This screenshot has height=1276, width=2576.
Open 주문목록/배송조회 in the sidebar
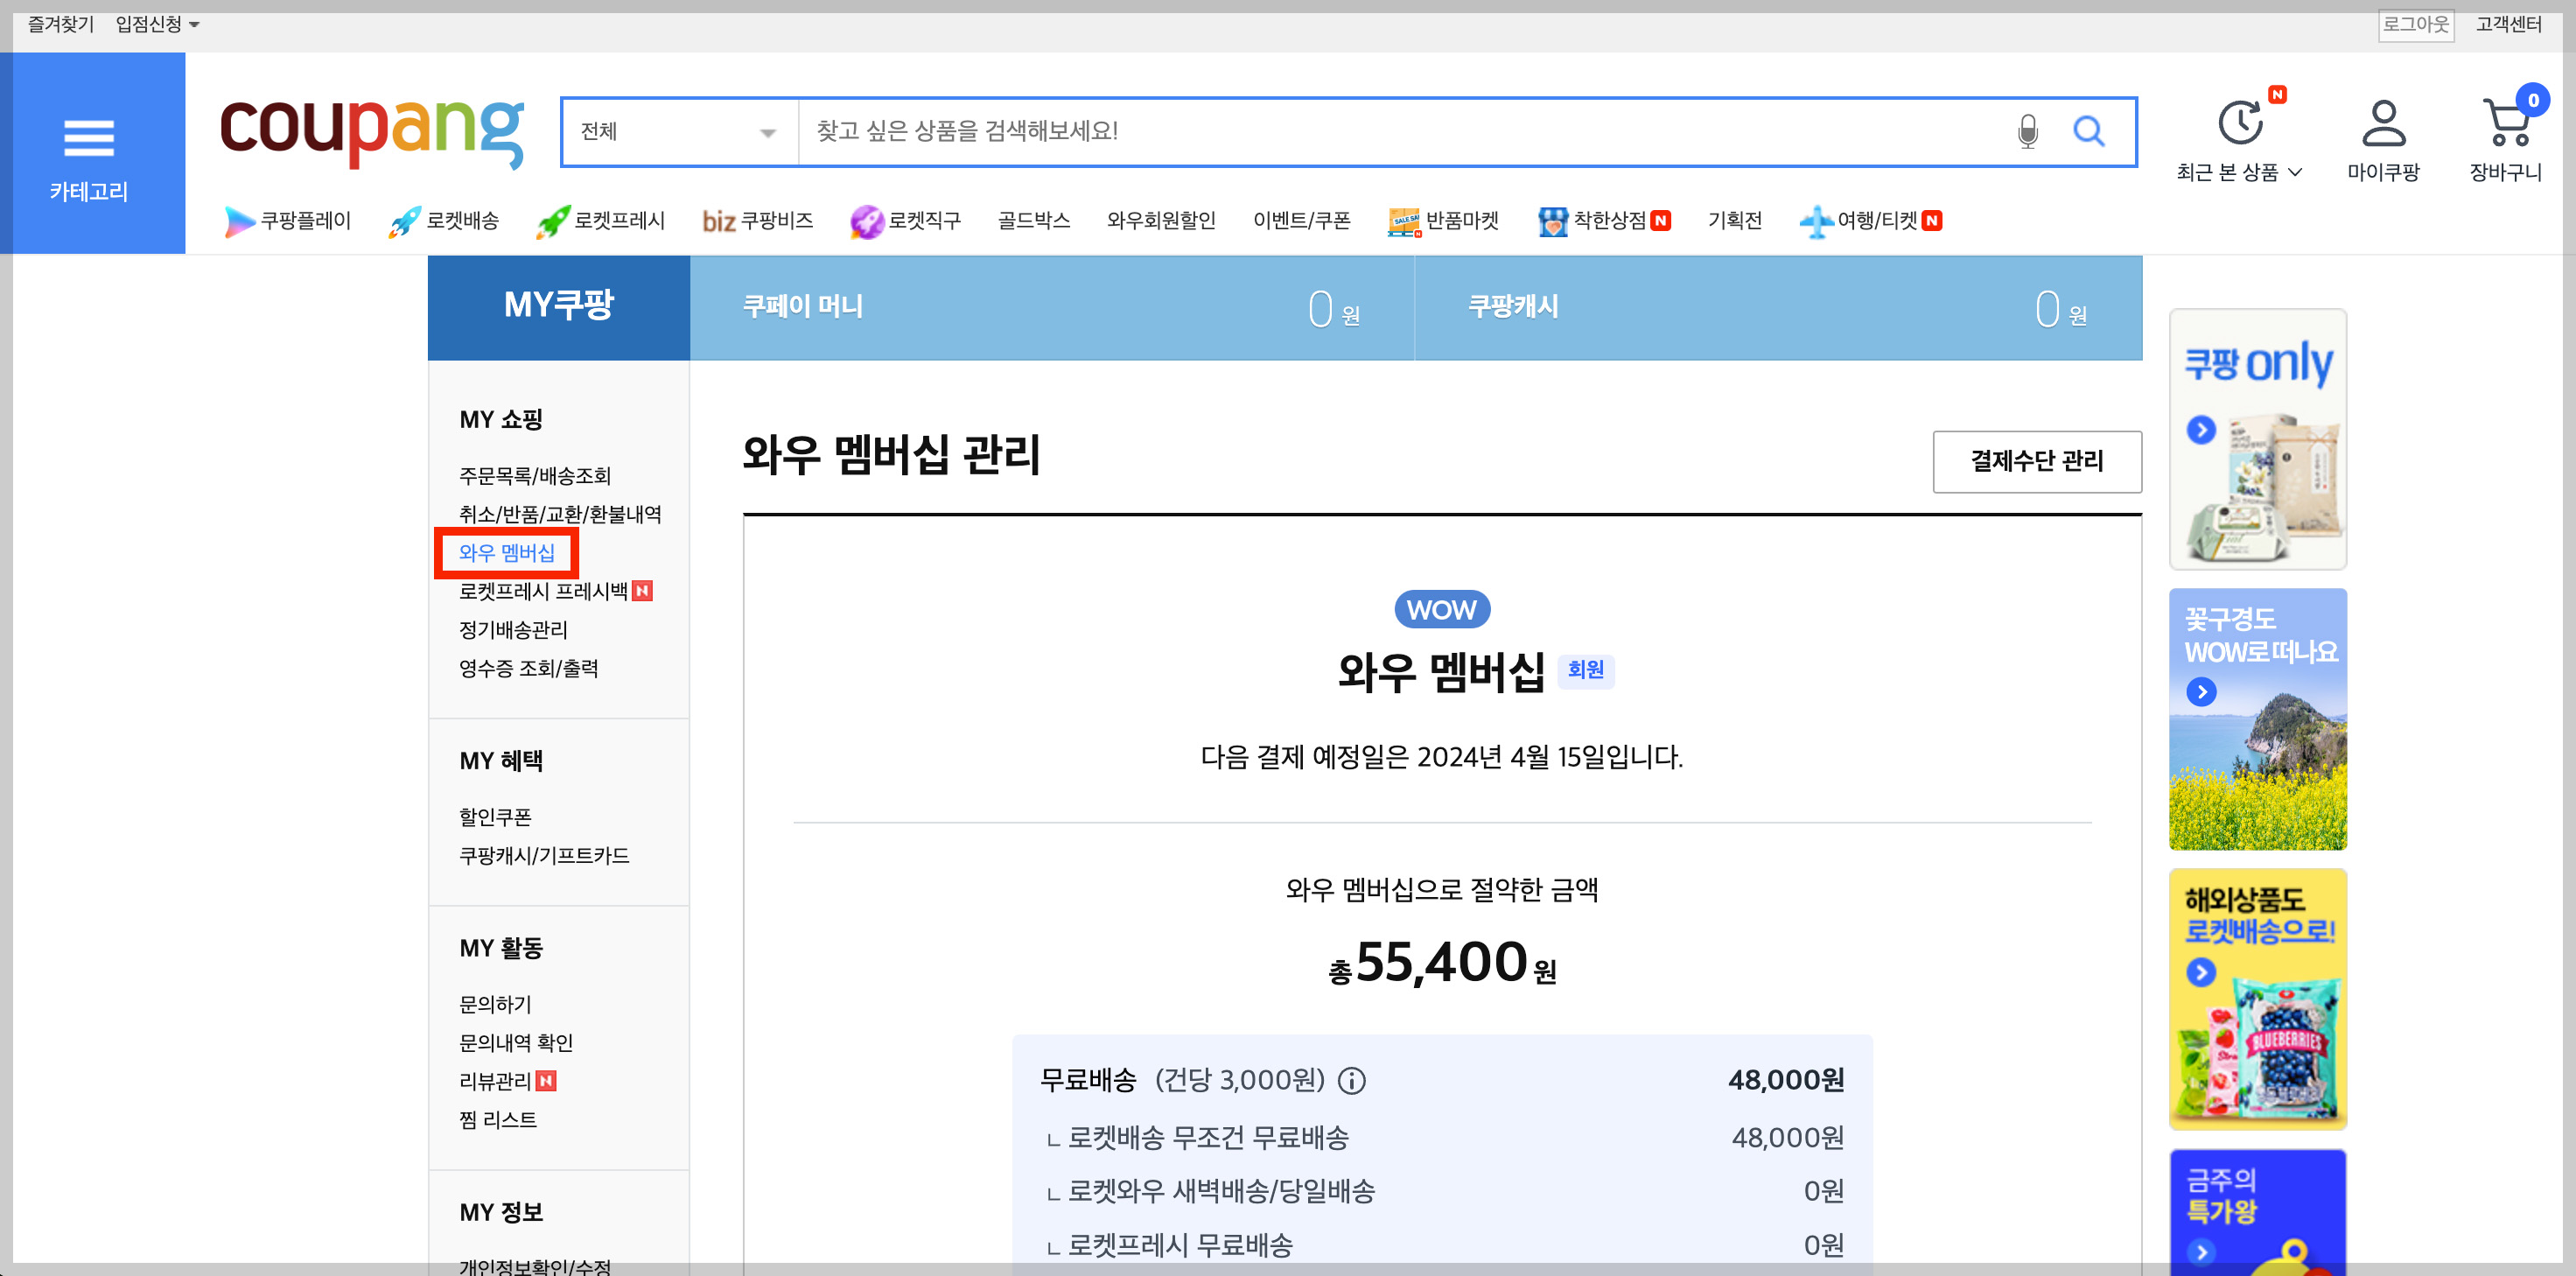(534, 475)
